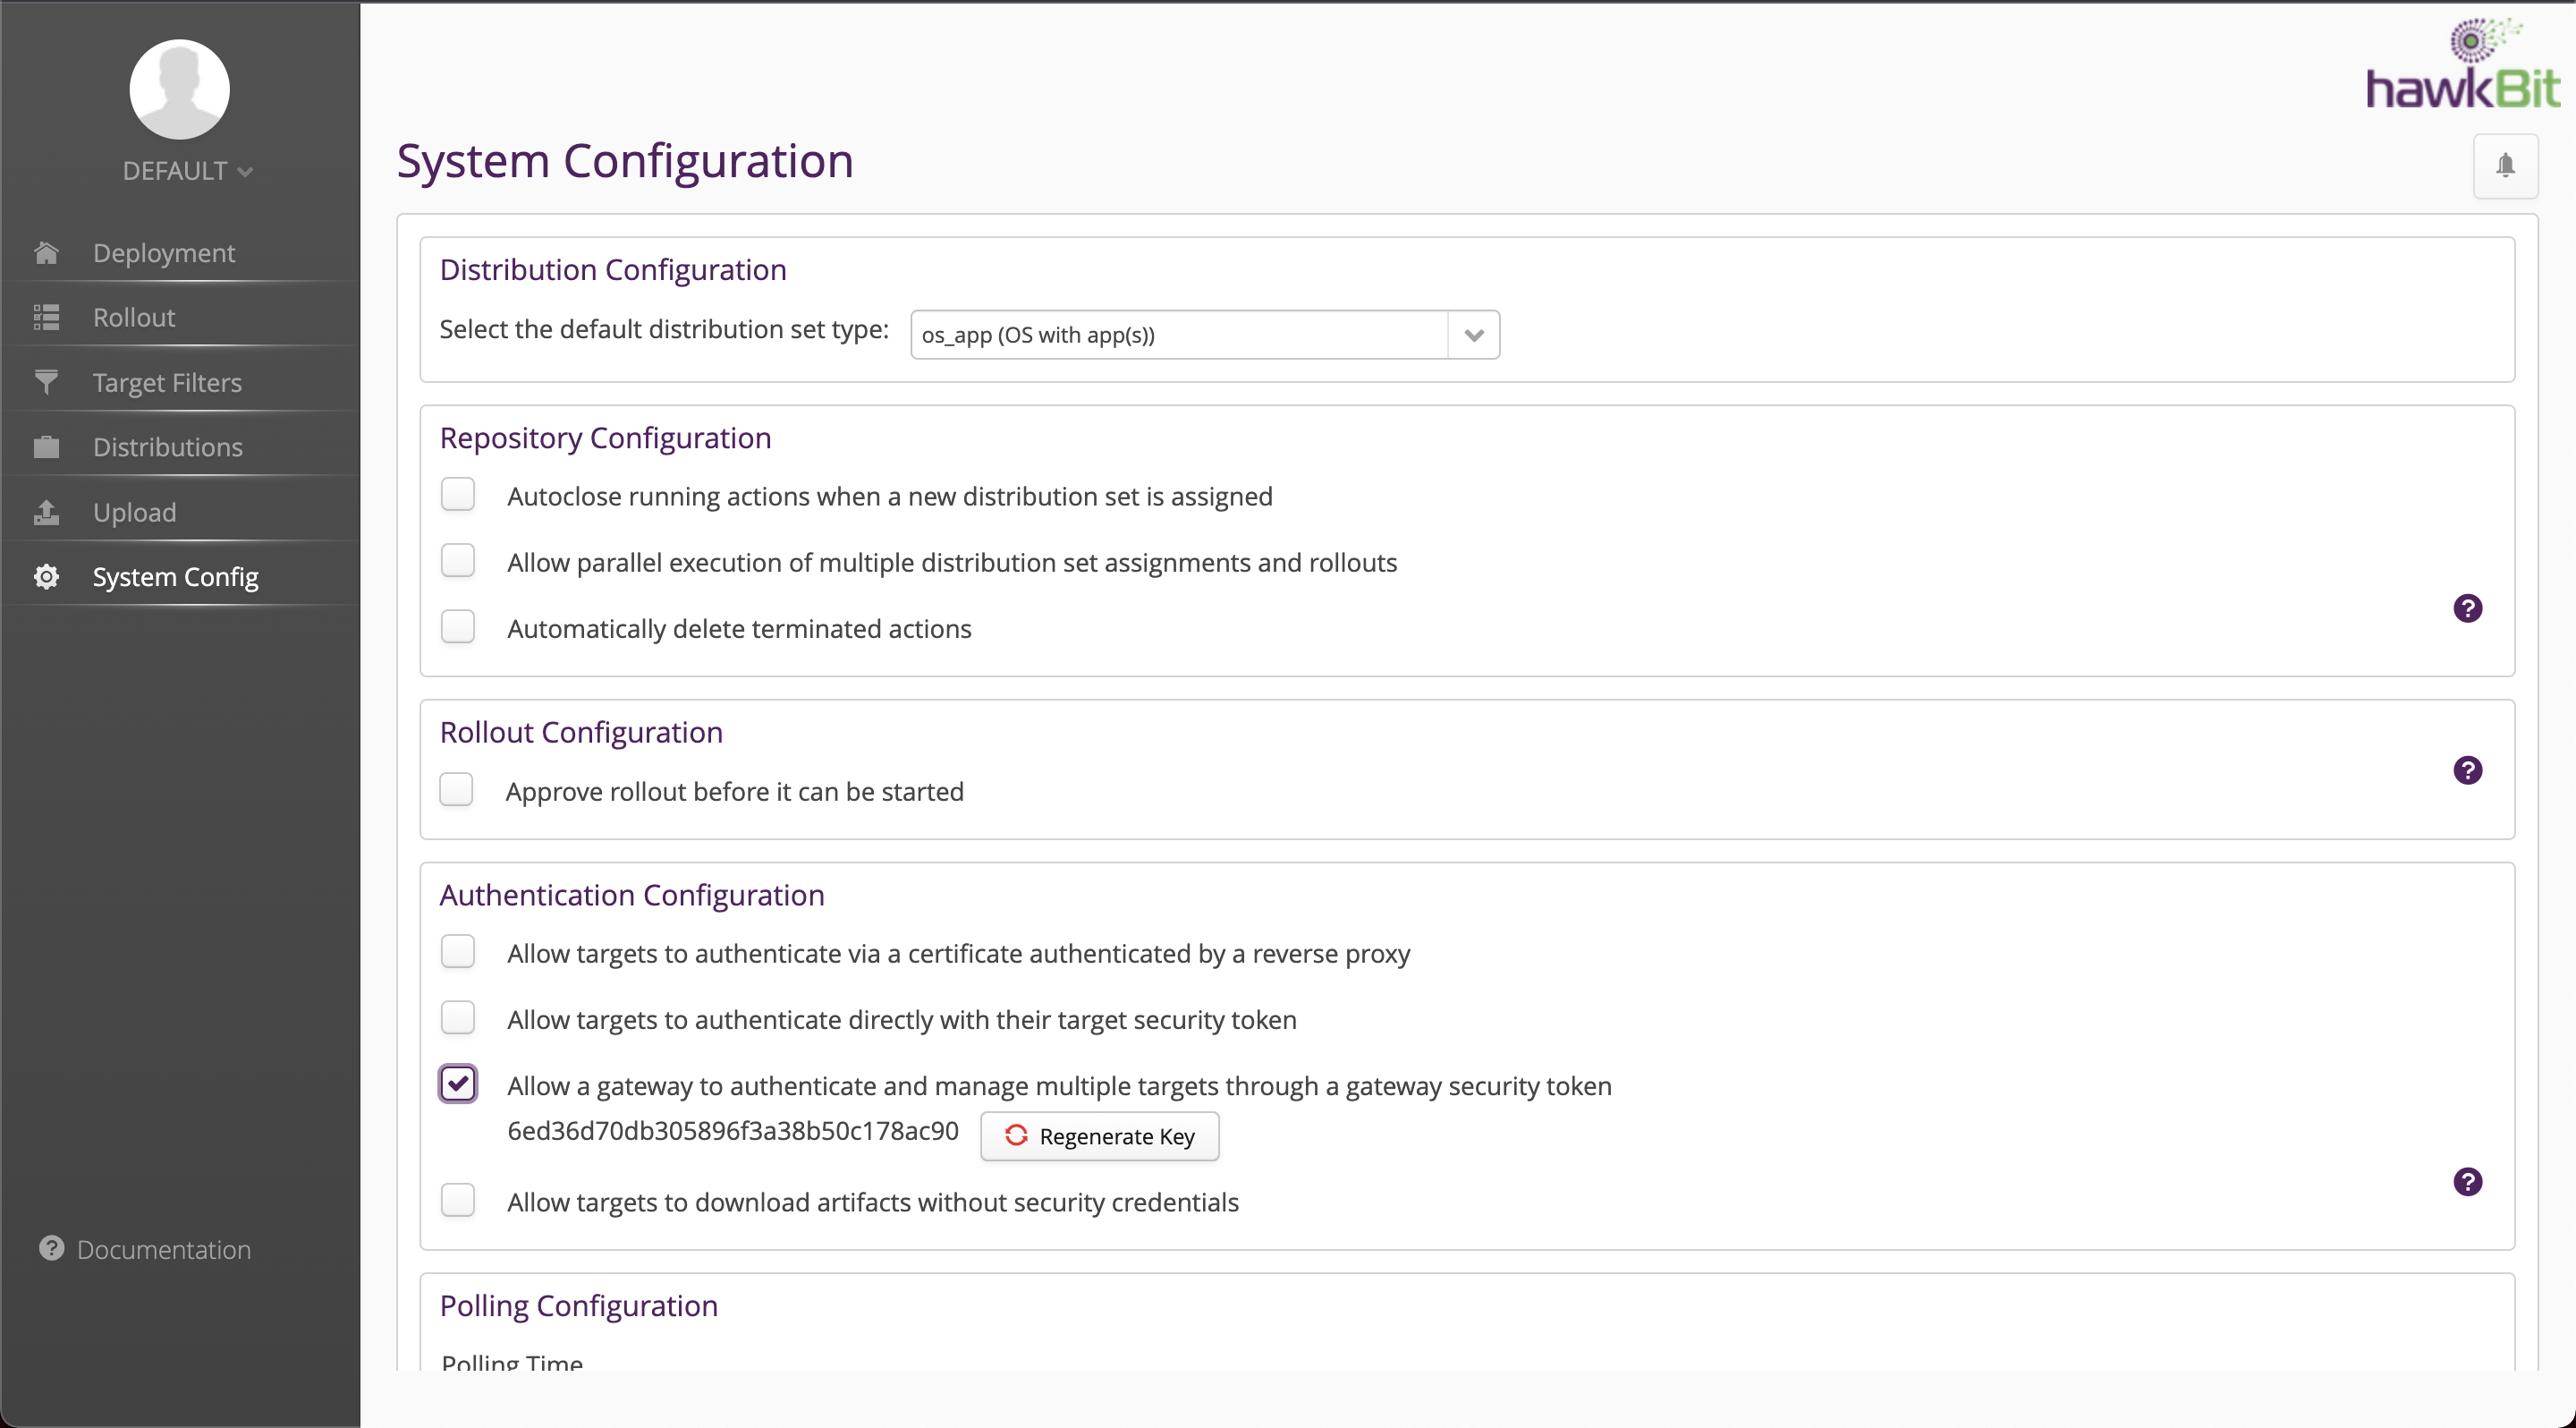The image size is (2576, 1428).
Task: Open the Deployment view
Action: [x=164, y=253]
